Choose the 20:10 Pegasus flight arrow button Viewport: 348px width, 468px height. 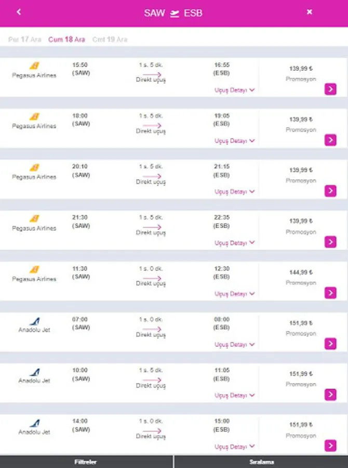click(x=330, y=191)
